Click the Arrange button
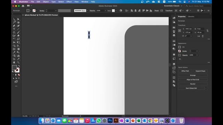The image size is (223, 125). tap(193, 75)
